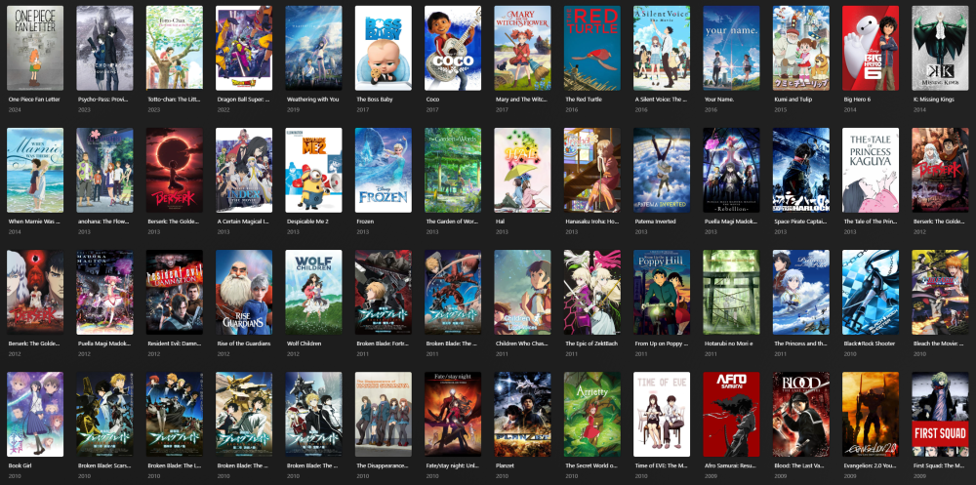Click The Princess and the Pilot poster
Viewport: 976px width, 485px height.
pos(801,292)
